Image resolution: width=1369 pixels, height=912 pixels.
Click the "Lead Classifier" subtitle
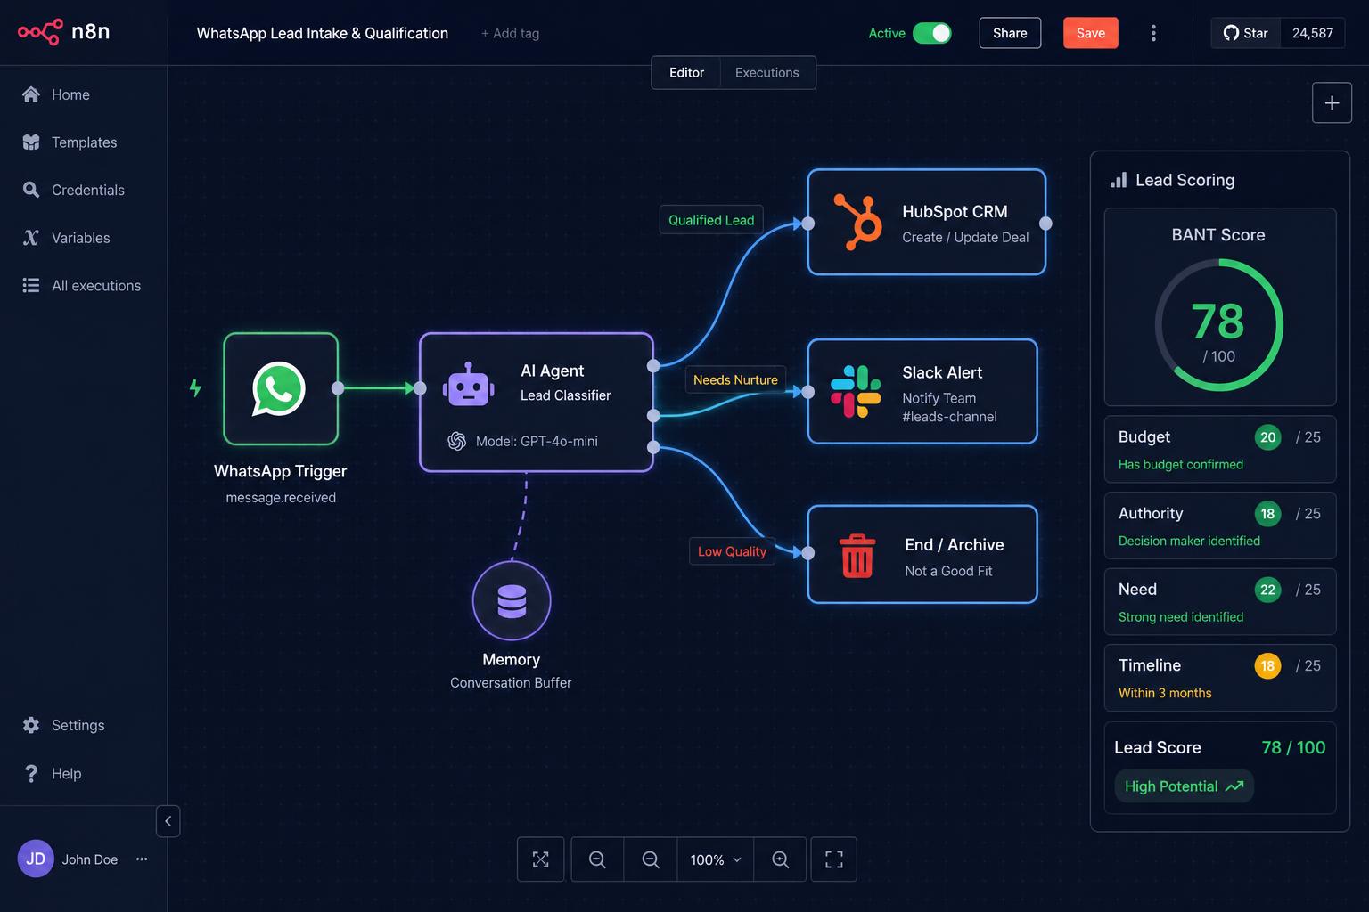tap(566, 395)
